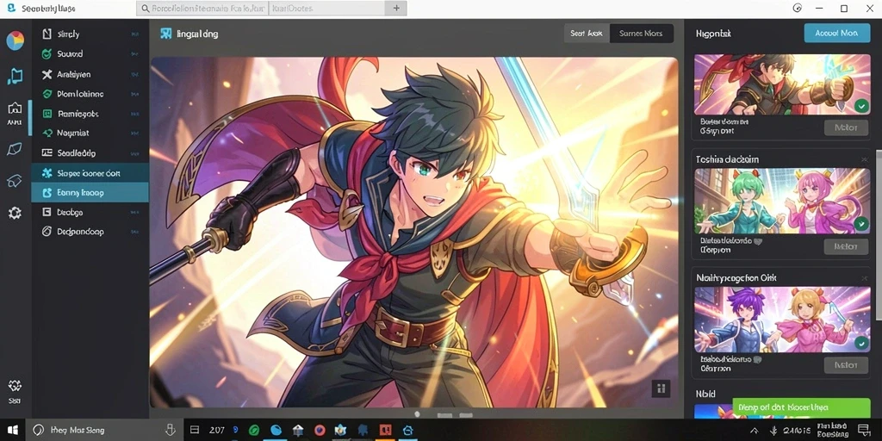The height and width of the screenshot is (441, 882).
Task: Open the music note panel in sidebar
Action: [15, 76]
